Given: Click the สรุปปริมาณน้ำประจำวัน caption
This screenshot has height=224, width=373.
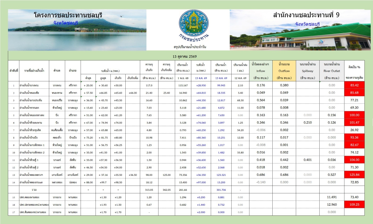Looking at the screenshot, I should pyautogui.click(x=190, y=47).
